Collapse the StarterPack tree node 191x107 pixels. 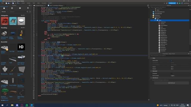[151, 17]
